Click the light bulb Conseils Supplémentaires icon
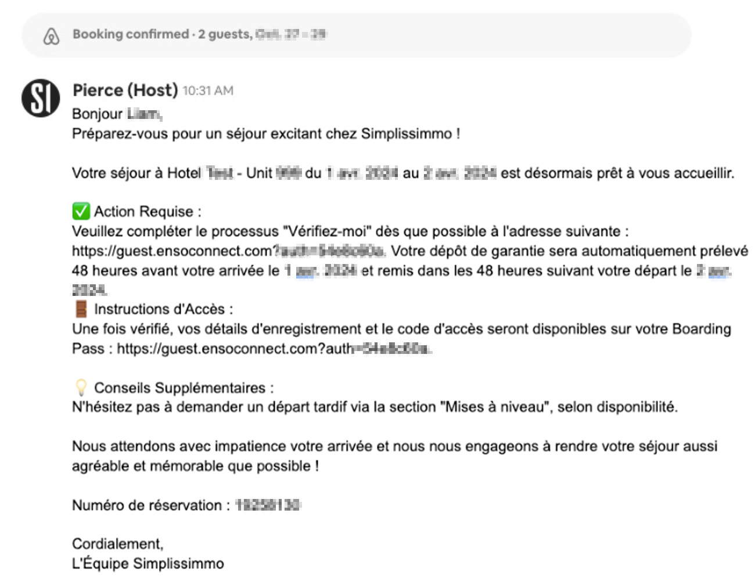This screenshot has width=755, height=586. pyautogui.click(x=81, y=387)
